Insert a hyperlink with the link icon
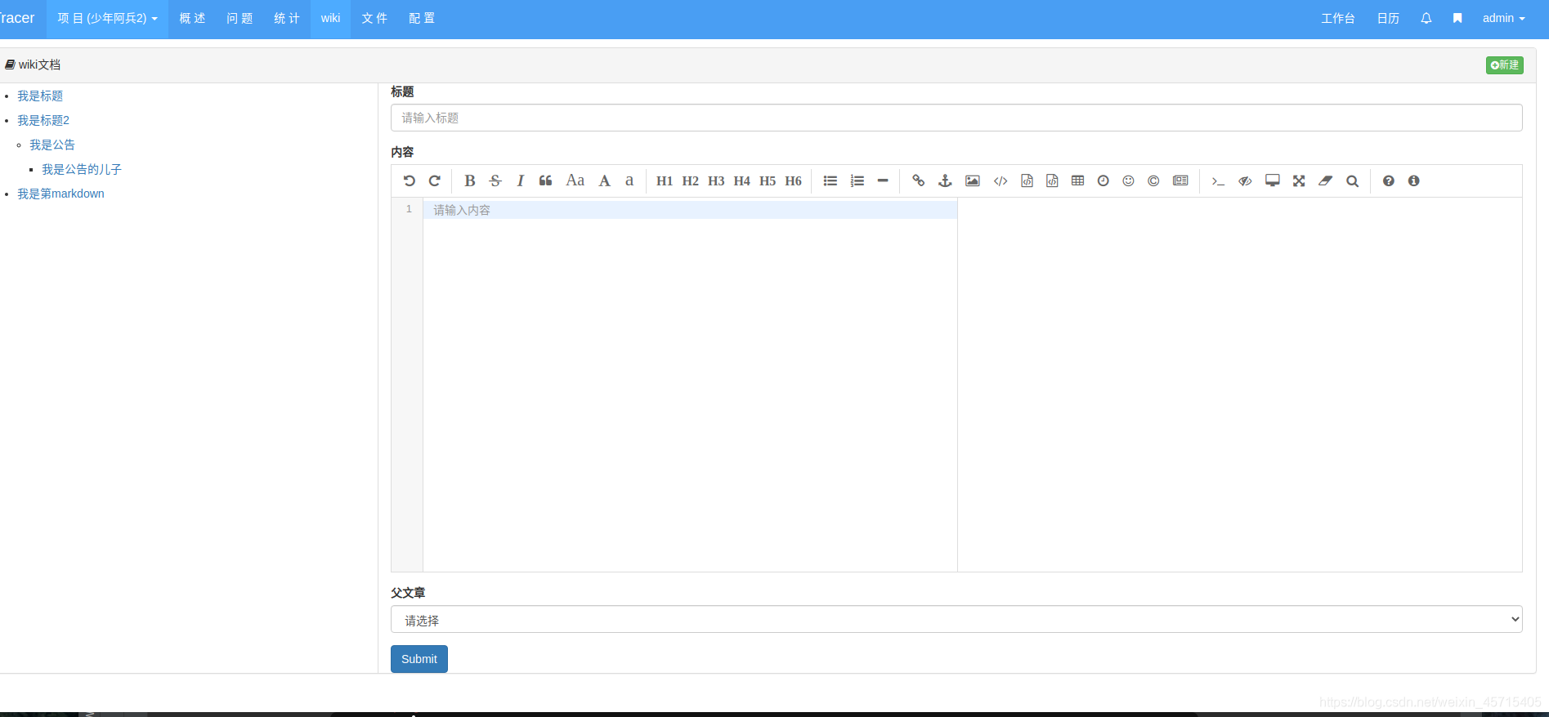Image resolution: width=1549 pixels, height=717 pixels. click(919, 181)
